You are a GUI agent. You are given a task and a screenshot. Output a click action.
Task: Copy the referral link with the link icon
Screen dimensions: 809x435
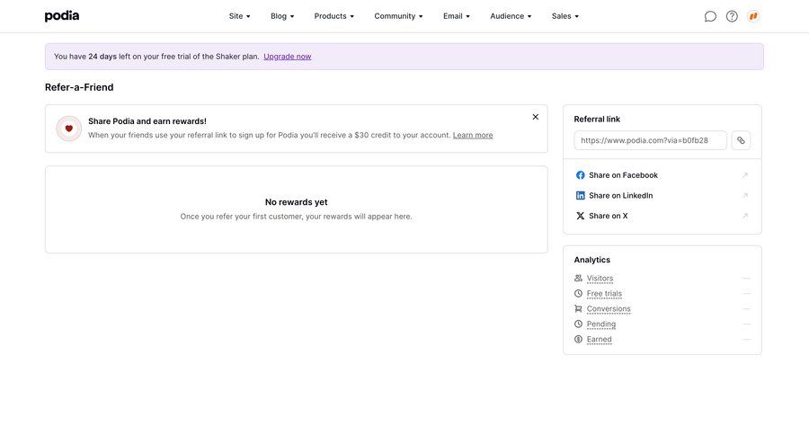click(x=741, y=140)
